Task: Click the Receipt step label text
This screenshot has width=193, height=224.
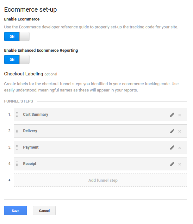Action: pyautogui.click(x=30, y=164)
